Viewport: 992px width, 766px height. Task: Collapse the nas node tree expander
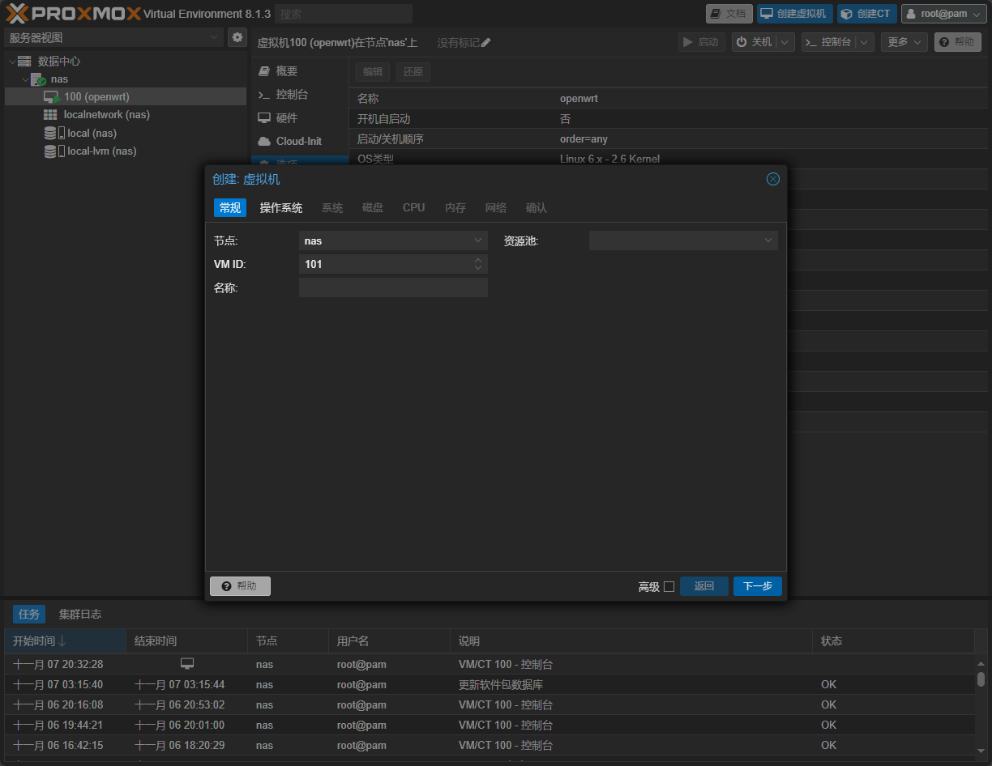24,79
